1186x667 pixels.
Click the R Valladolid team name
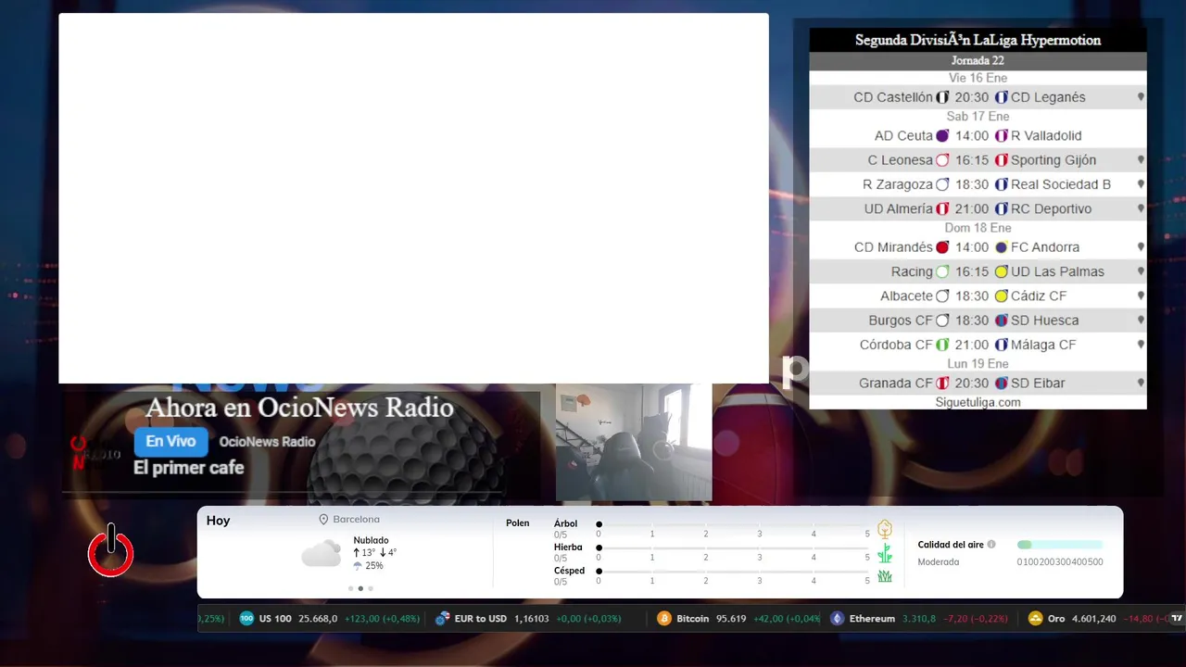click(x=1046, y=135)
